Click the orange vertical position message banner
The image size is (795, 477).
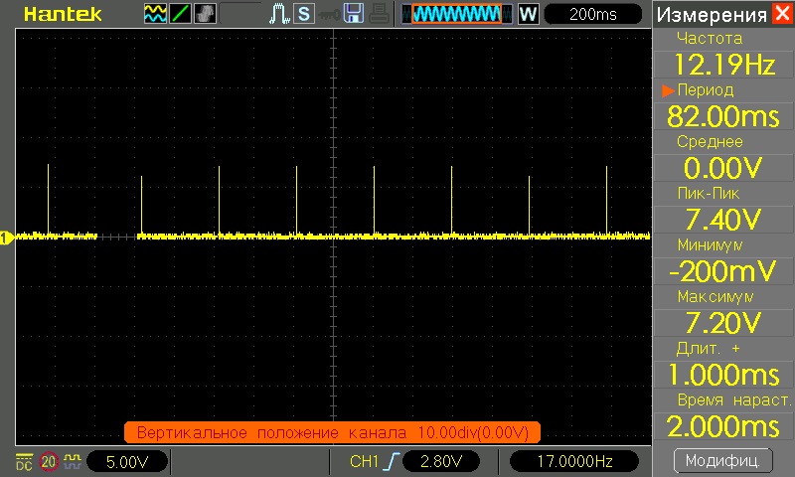pos(332,432)
